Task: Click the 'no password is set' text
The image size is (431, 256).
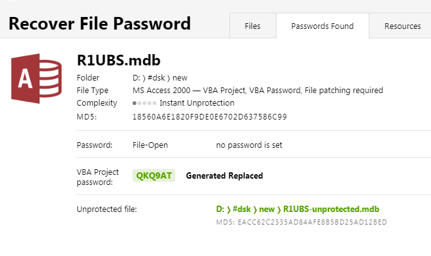Action: point(249,145)
